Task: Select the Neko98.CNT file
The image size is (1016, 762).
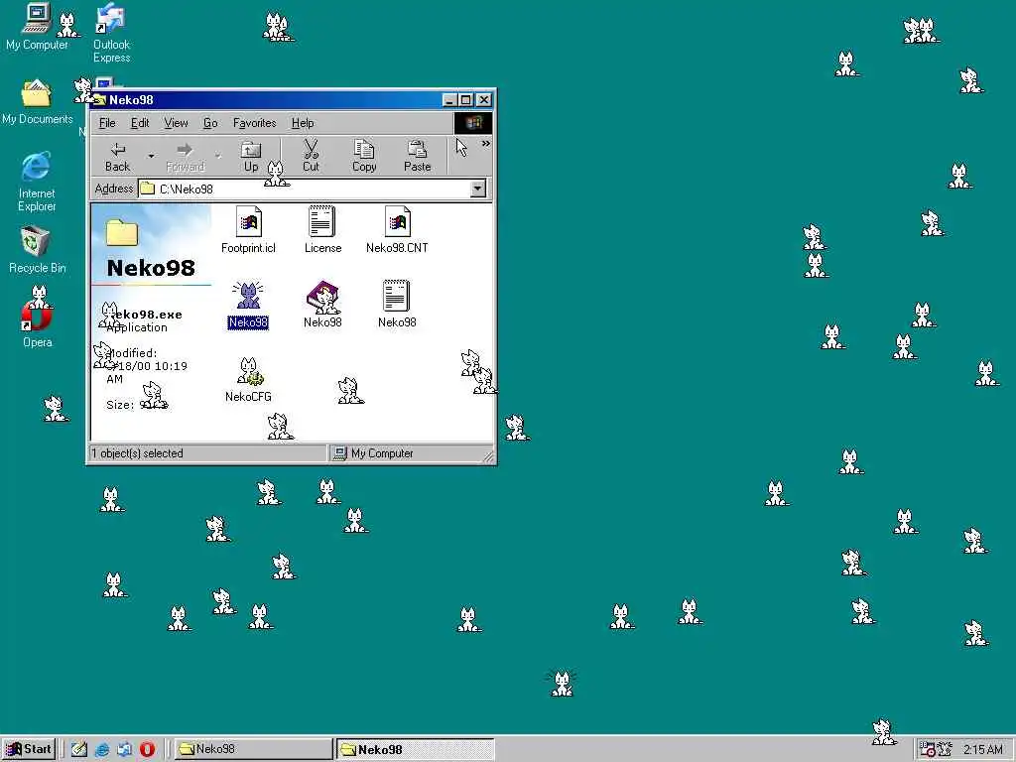Action: pyautogui.click(x=397, y=229)
